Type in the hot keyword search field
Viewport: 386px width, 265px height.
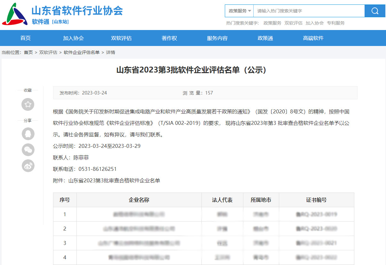309,11
